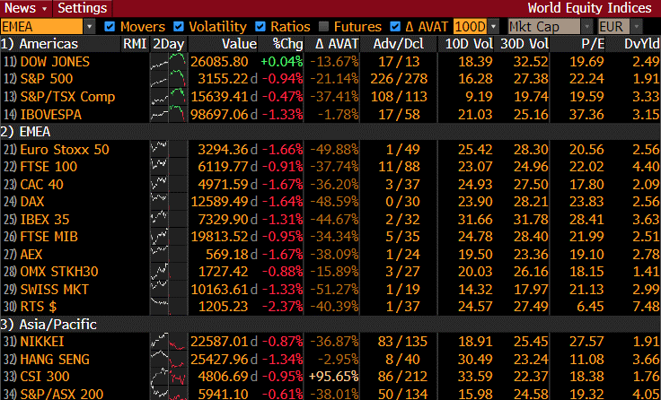This screenshot has height=400, width=661.
Task: Open the OMX STKH30 index
Action: (59, 272)
